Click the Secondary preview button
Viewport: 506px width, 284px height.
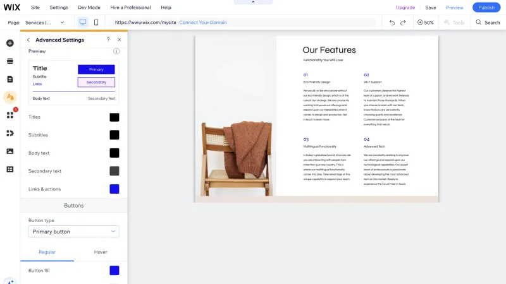[96, 82]
